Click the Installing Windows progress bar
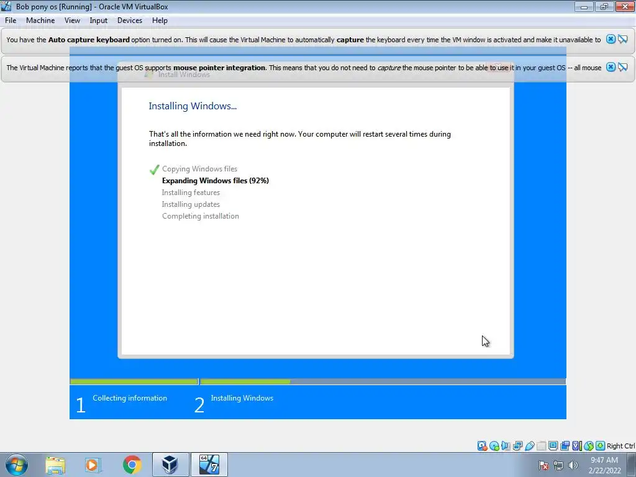 click(383, 382)
